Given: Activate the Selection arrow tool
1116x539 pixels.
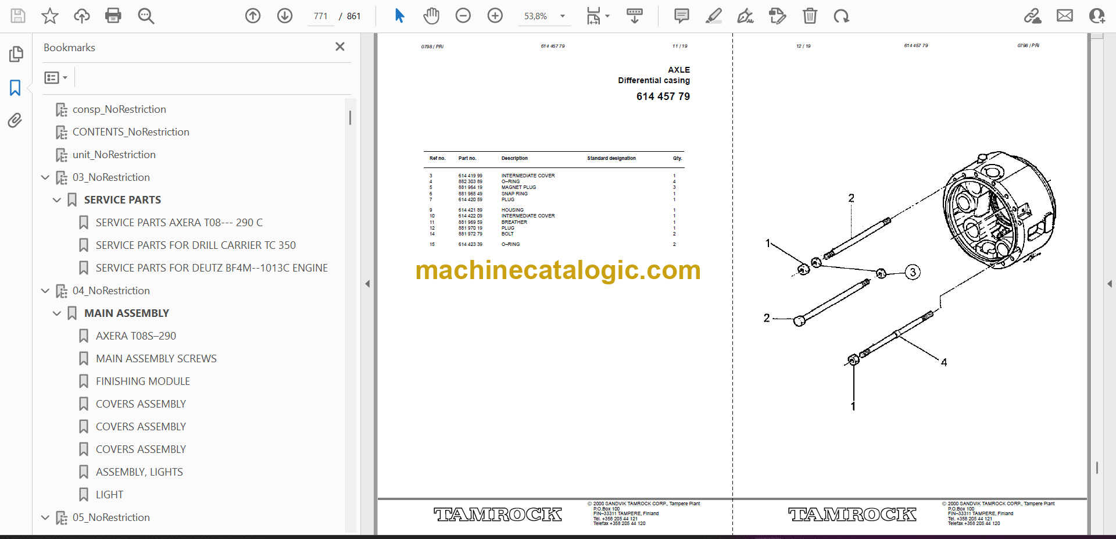Looking at the screenshot, I should (399, 16).
